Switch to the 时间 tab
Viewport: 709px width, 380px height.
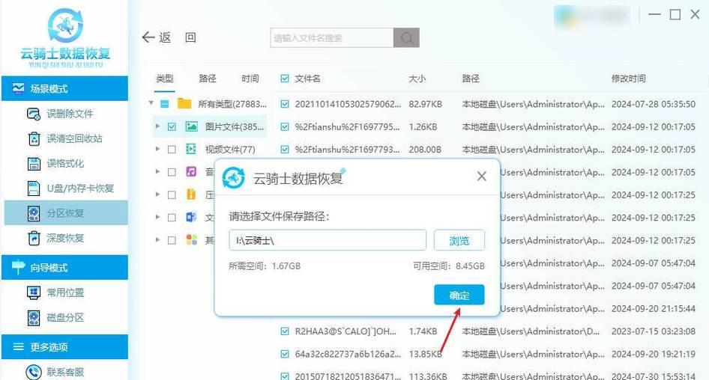[250, 79]
